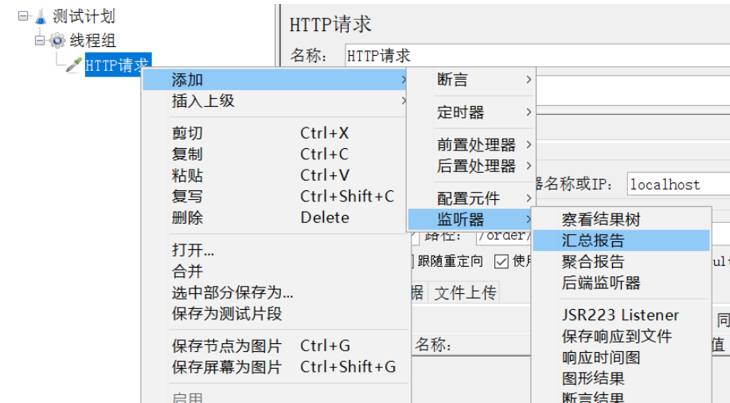The width and height of the screenshot is (730, 403).
Task: Expand the 配置元件 submenu
Action: coord(471,198)
